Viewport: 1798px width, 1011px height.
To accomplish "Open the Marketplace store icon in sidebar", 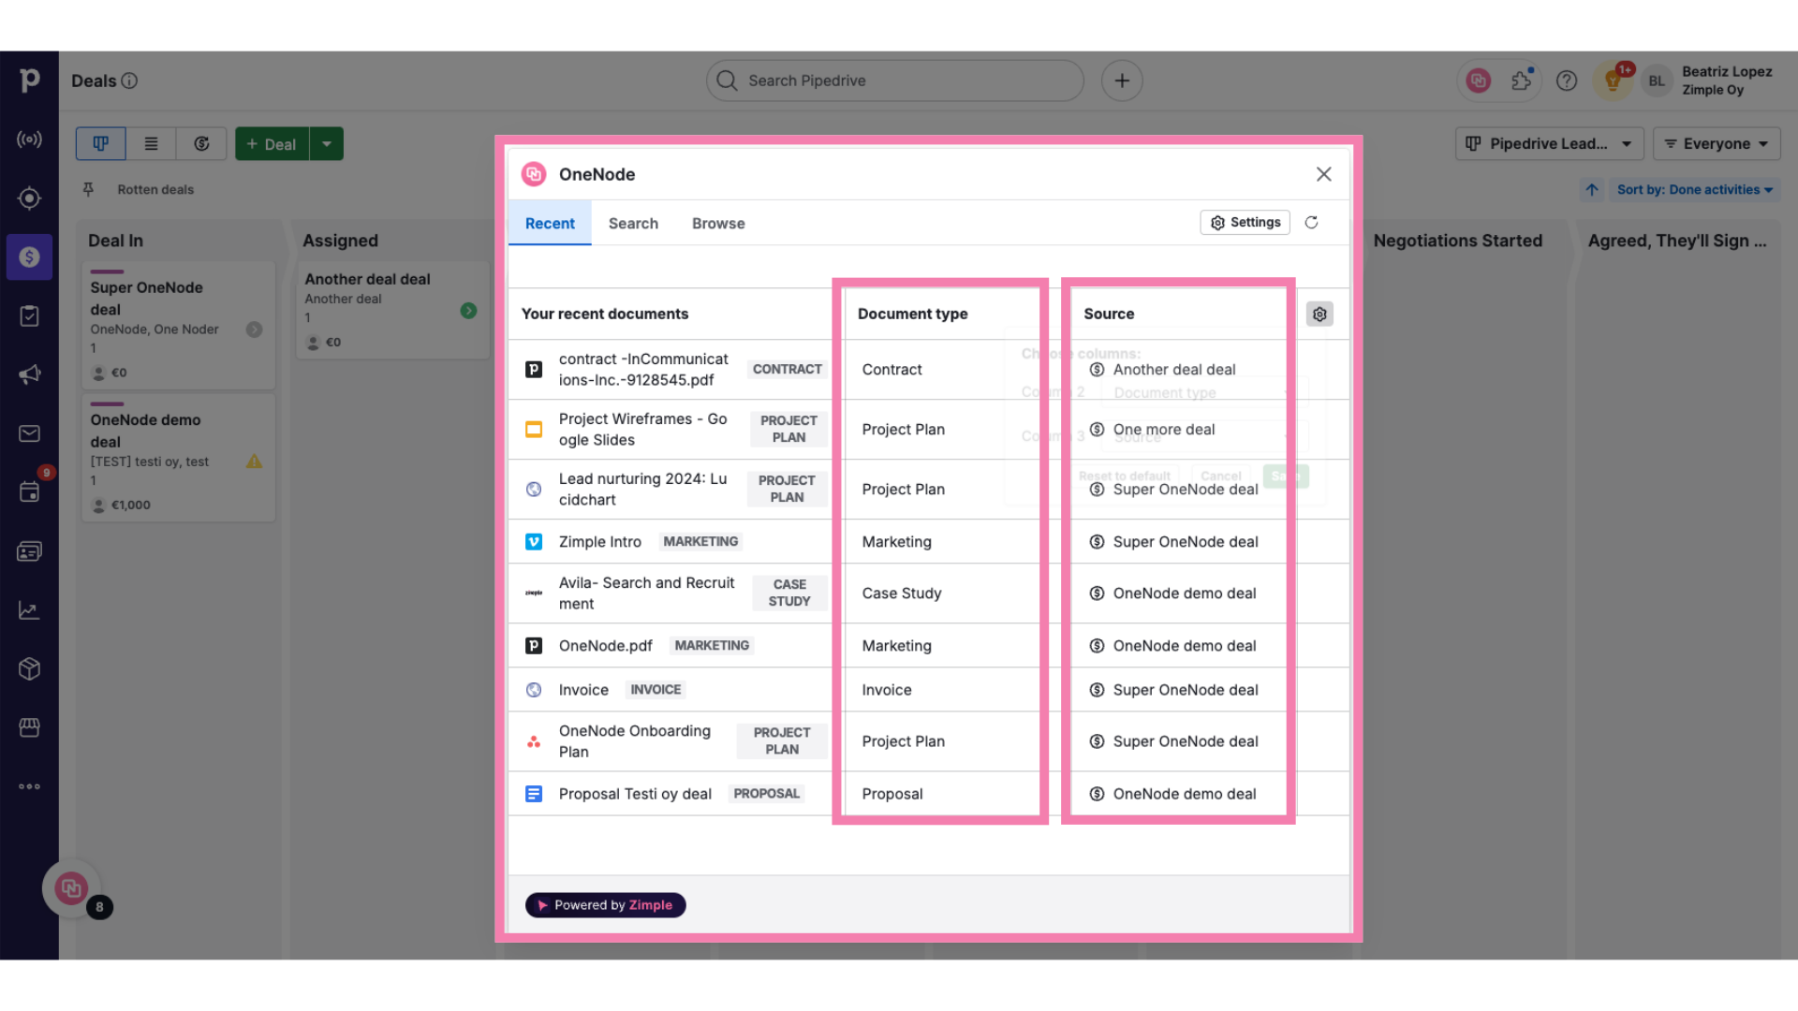I will (29, 727).
